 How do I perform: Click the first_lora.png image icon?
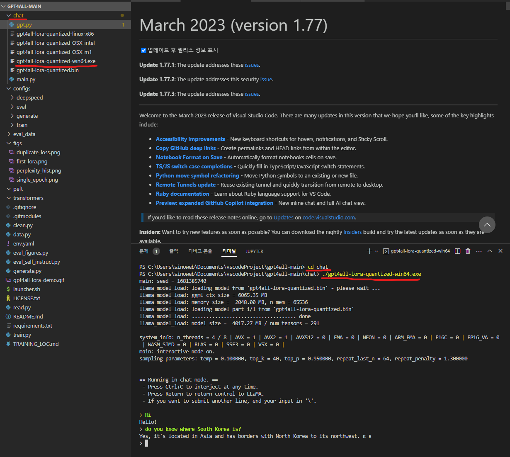coord(12,161)
